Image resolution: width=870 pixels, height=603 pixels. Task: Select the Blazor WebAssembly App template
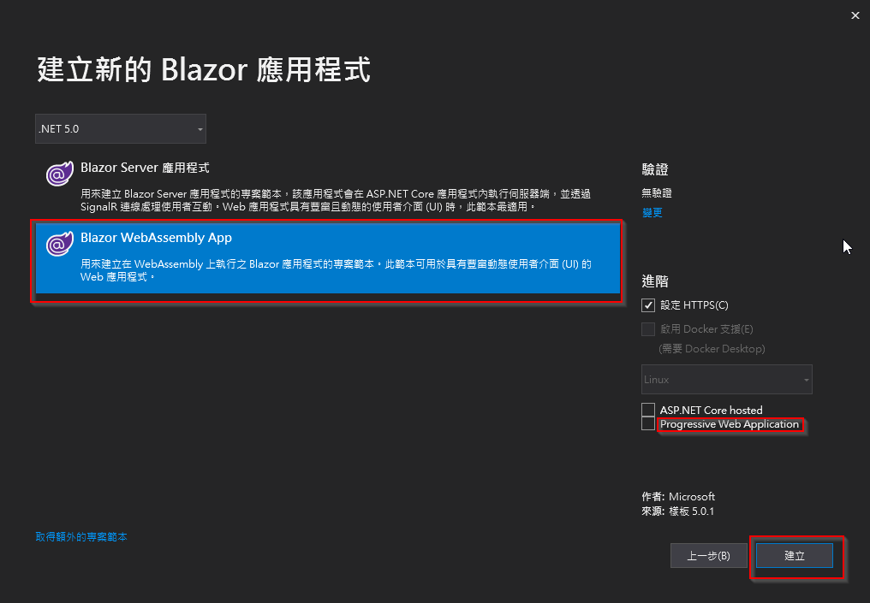tap(328, 258)
